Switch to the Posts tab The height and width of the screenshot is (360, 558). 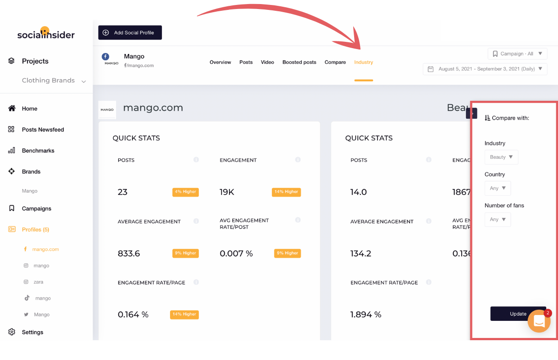246,62
